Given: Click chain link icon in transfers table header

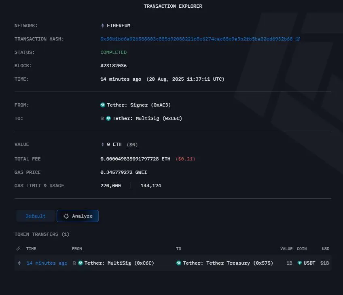Looking at the screenshot, I should pos(18,248).
